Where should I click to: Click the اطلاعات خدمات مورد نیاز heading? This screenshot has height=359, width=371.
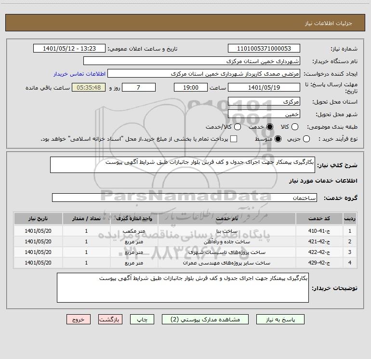click(x=323, y=181)
